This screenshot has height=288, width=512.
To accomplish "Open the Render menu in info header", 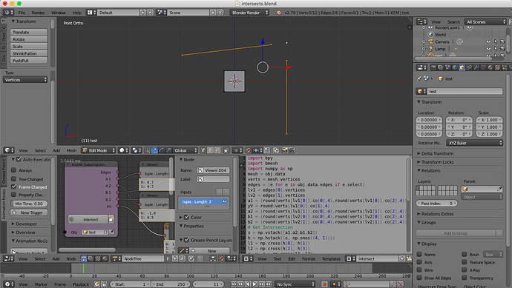I will tap(38, 13).
